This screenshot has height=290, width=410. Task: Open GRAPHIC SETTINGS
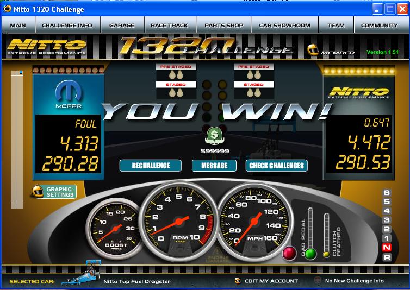pos(60,192)
